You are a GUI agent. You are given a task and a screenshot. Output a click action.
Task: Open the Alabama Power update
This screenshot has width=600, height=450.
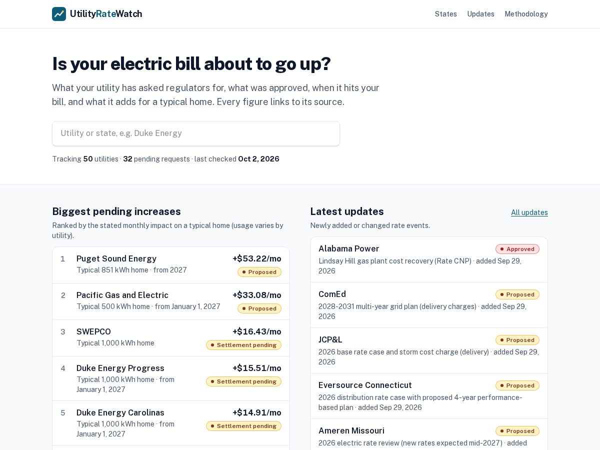[x=429, y=259]
